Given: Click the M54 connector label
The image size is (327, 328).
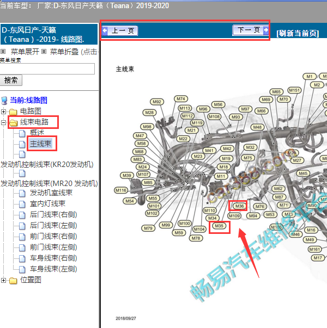Looking at the screenshot, I should pos(130,201).
